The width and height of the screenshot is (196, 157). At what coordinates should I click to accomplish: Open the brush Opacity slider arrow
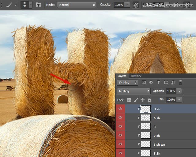pyautogui.click(x=127, y=5)
